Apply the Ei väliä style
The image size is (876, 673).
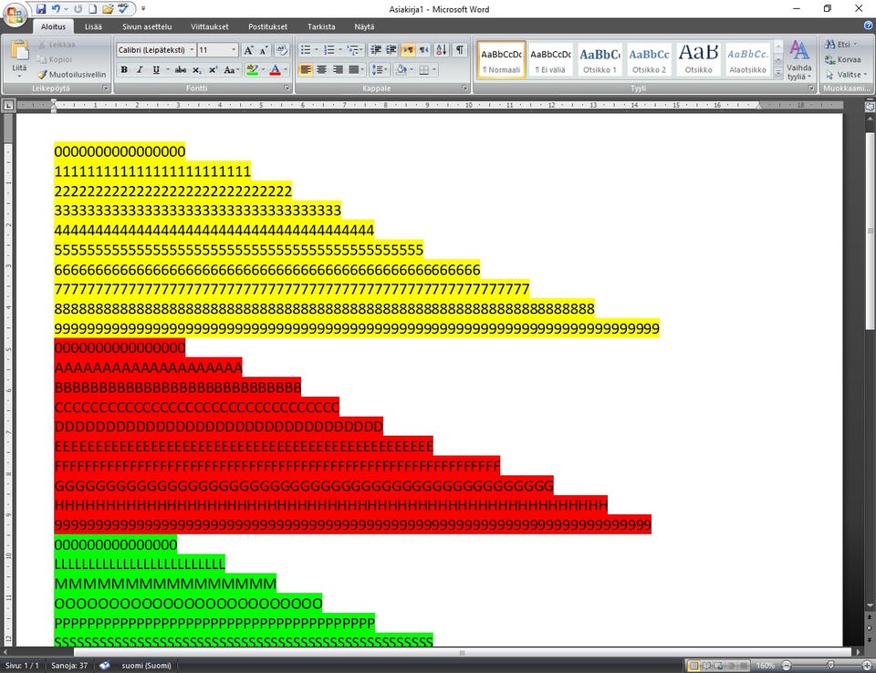click(550, 59)
